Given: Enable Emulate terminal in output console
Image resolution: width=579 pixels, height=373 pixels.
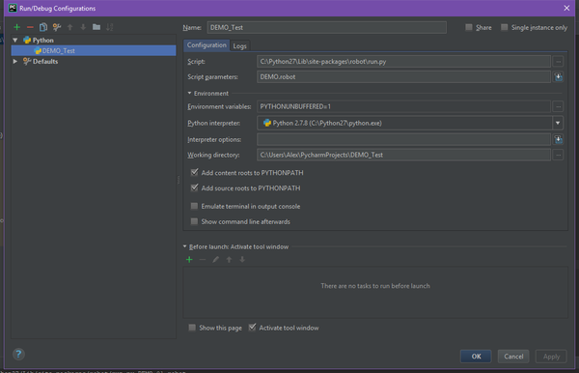Looking at the screenshot, I should click(x=194, y=206).
